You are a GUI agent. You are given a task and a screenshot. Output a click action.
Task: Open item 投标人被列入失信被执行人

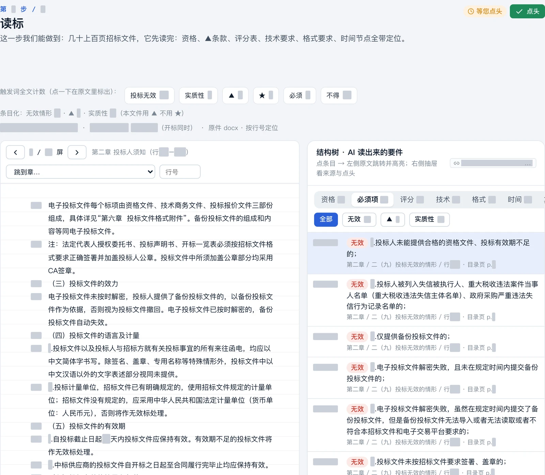tap(426, 300)
